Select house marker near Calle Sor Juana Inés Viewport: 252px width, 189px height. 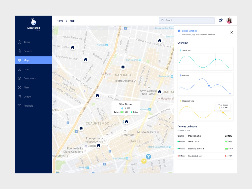[x=160, y=41]
